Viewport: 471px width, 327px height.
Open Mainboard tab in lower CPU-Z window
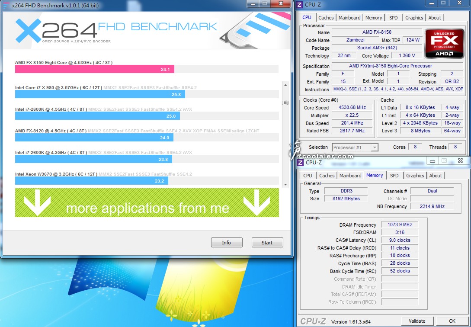coord(350,176)
